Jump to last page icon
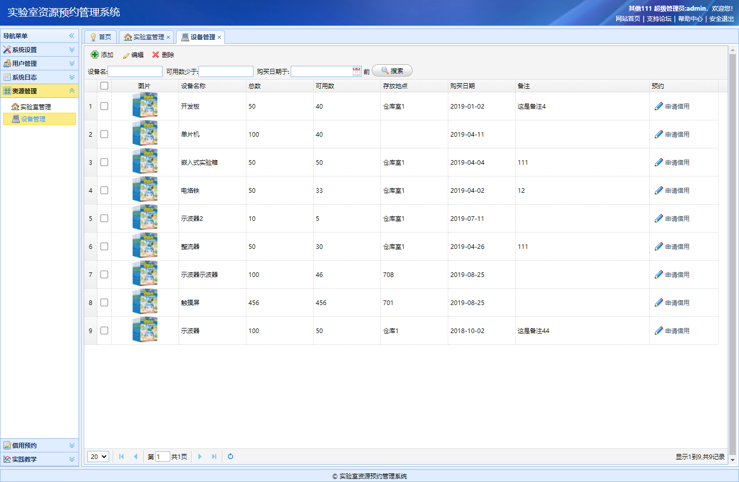The height and width of the screenshot is (482, 739). tap(214, 456)
